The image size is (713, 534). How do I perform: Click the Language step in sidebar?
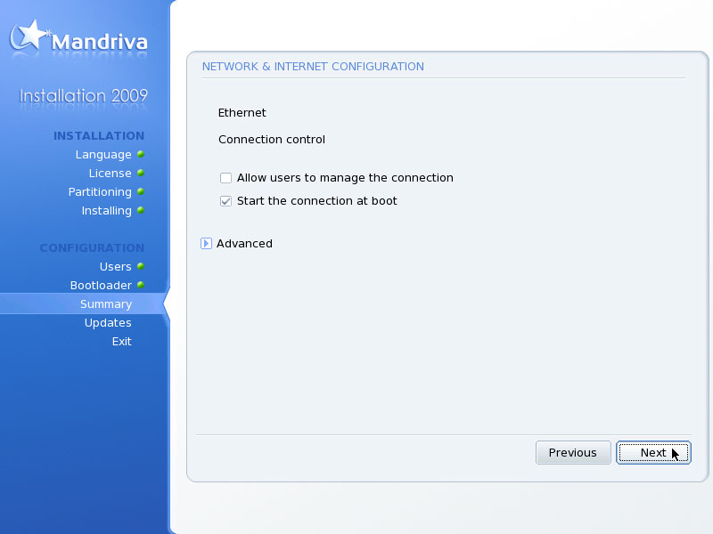click(x=103, y=154)
